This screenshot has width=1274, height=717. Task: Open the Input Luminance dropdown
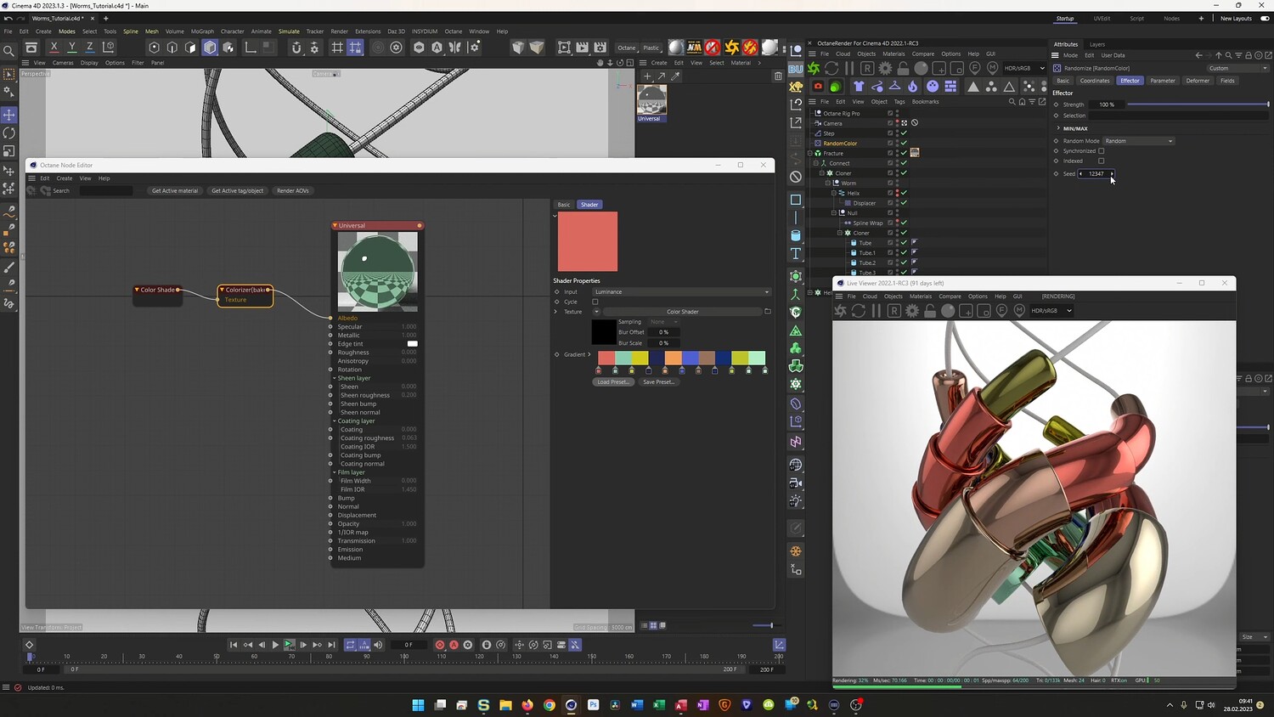pyautogui.click(x=682, y=292)
